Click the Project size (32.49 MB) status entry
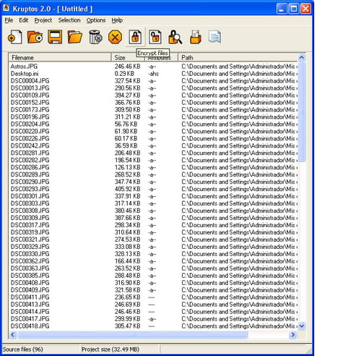The height and width of the screenshot is (356, 361). (110, 349)
